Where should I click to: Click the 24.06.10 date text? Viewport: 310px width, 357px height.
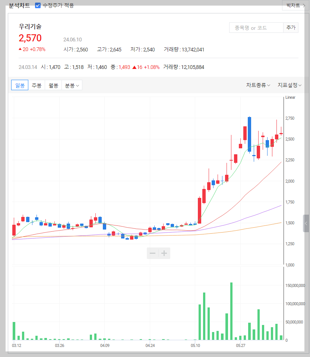pyautogui.click(x=72, y=40)
